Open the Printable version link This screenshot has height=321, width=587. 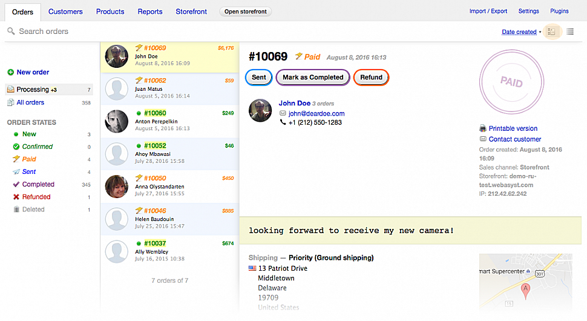click(x=513, y=128)
